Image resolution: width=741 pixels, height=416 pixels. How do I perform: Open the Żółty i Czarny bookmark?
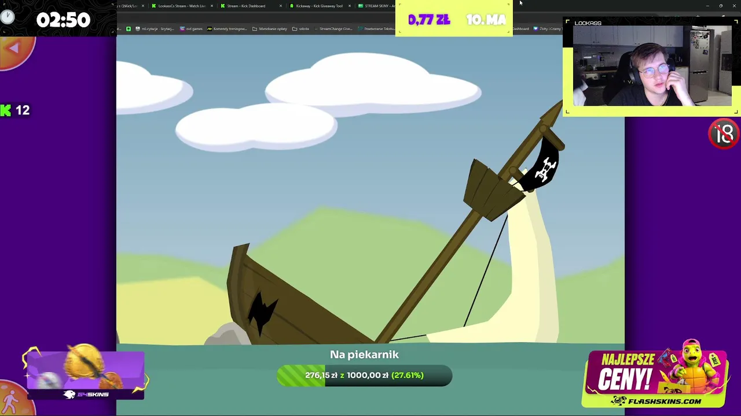[x=548, y=28]
